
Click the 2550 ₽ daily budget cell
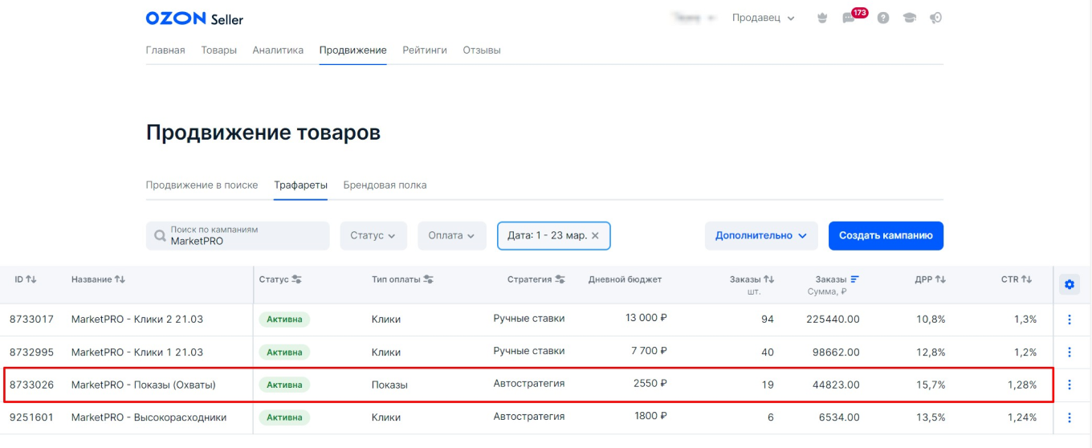(x=650, y=384)
